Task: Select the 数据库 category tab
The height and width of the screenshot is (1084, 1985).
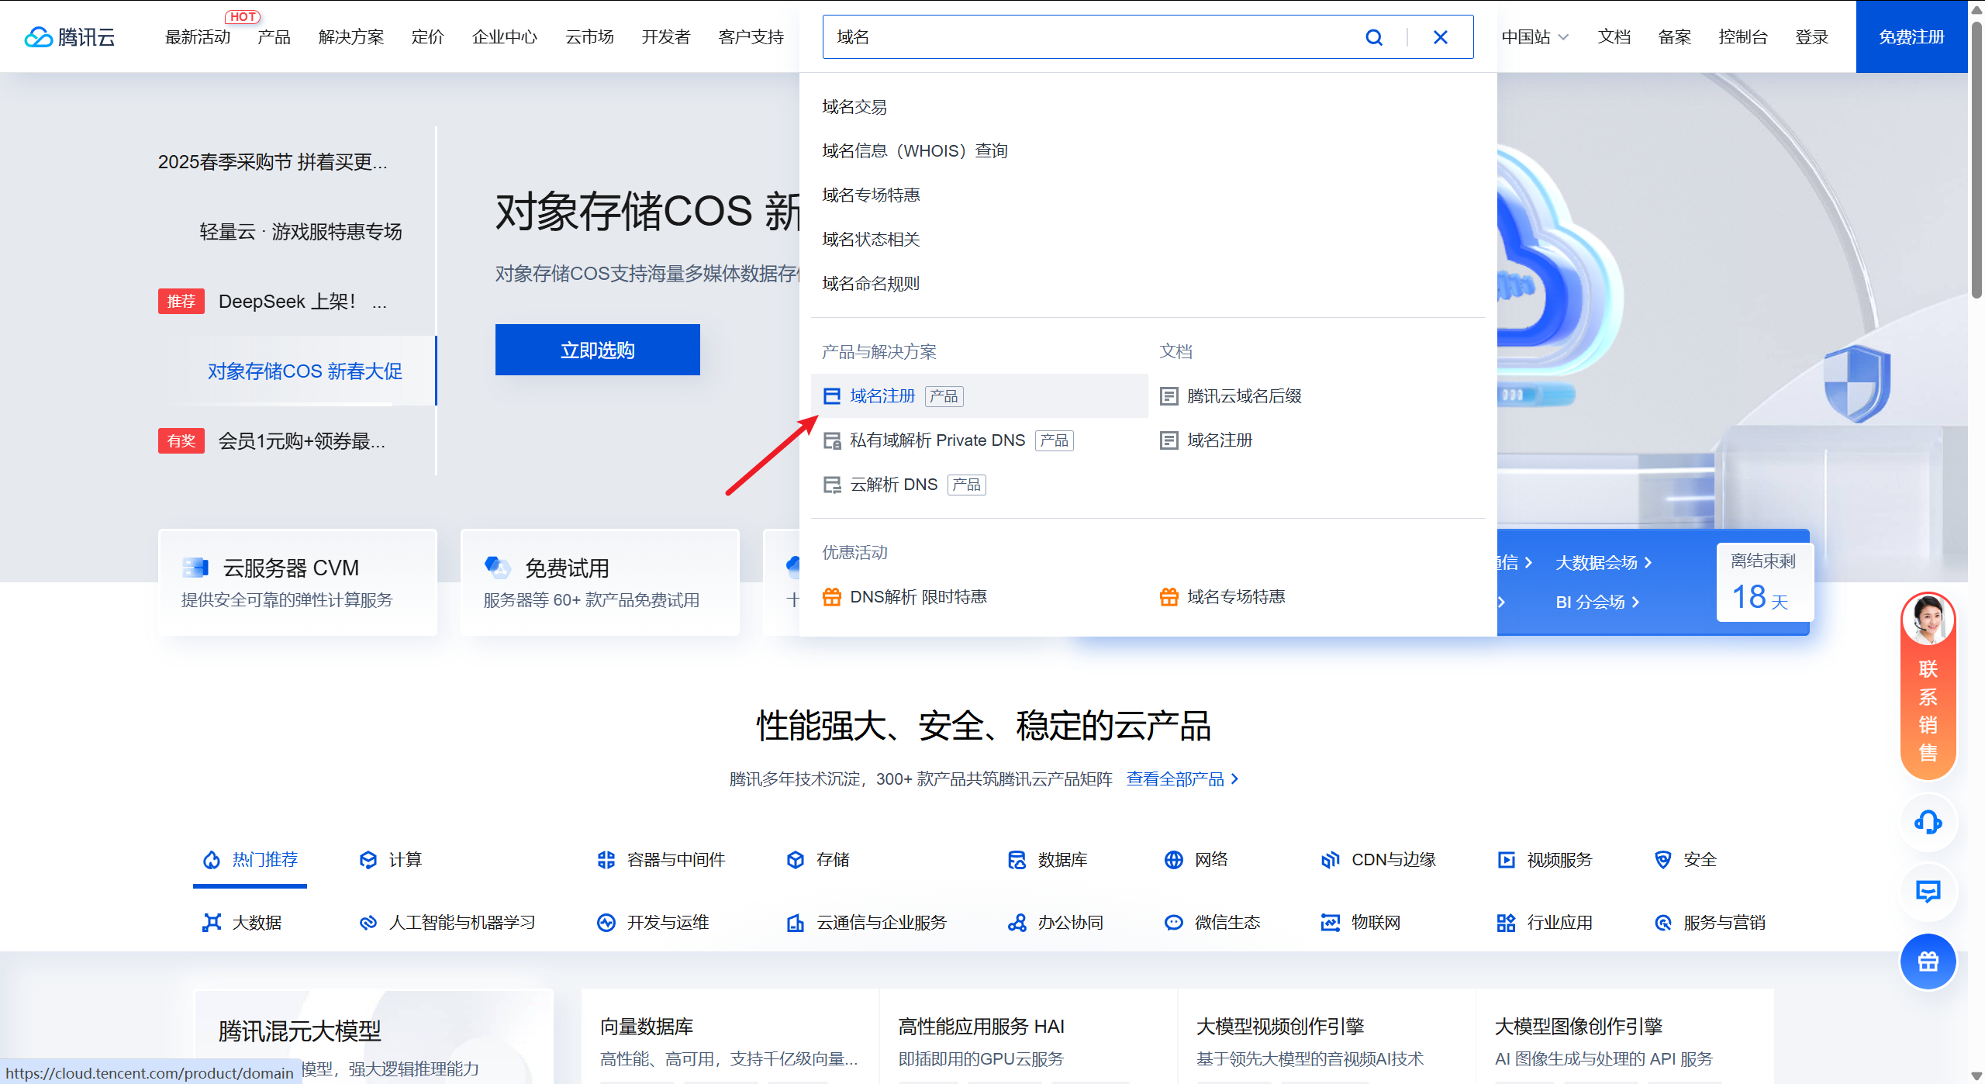Action: click(x=1048, y=859)
